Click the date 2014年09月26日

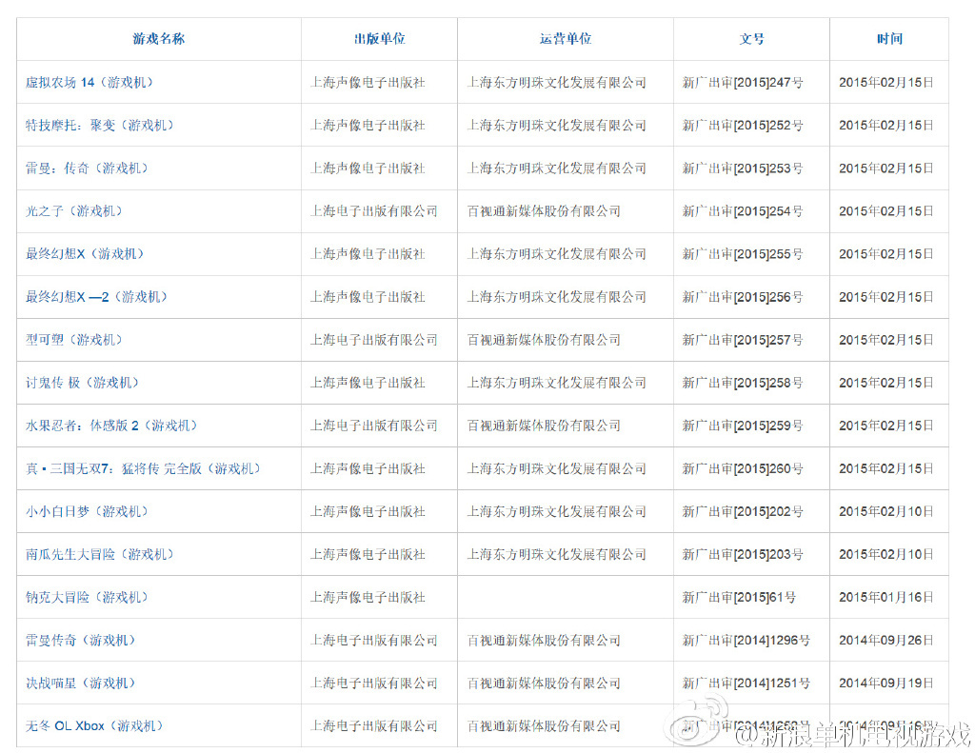tap(886, 640)
